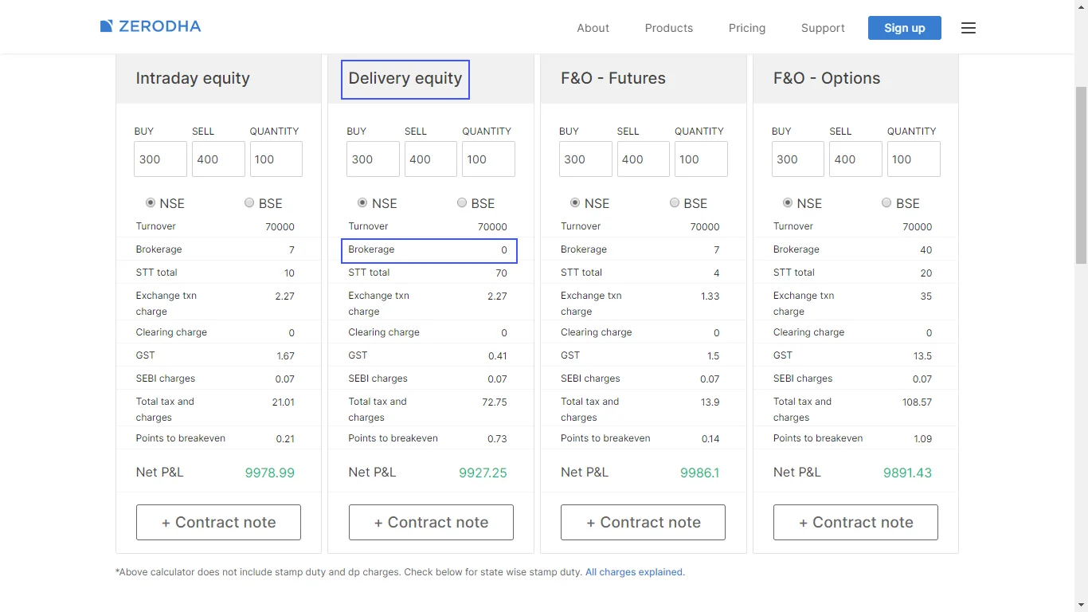Viewport: 1088px width, 612px height.
Task: Click Delivery equity Sell price field
Action: (431, 159)
